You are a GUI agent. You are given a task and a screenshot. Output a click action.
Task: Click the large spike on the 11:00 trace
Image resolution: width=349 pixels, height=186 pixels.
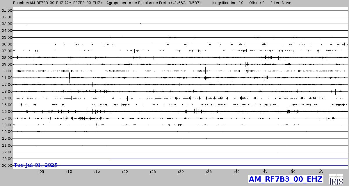(70, 77)
